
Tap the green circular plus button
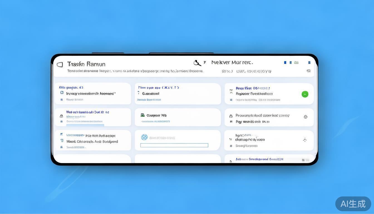305,94
